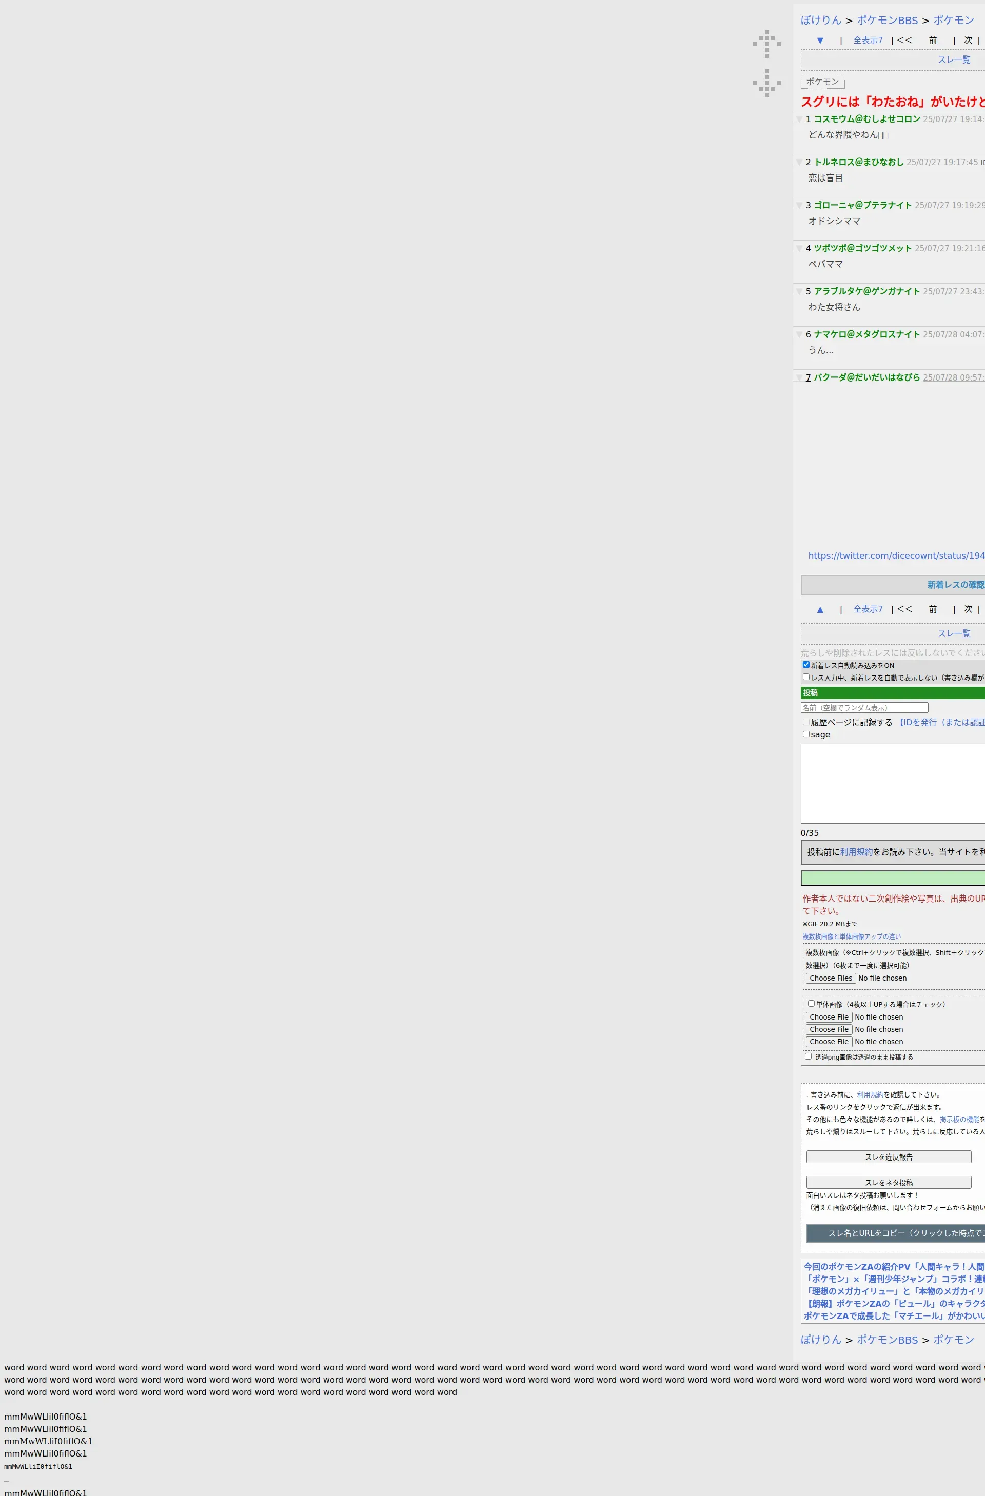Click the gray triangle beside post 5
The width and height of the screenshot is (985, 1496).
[799, 292]
